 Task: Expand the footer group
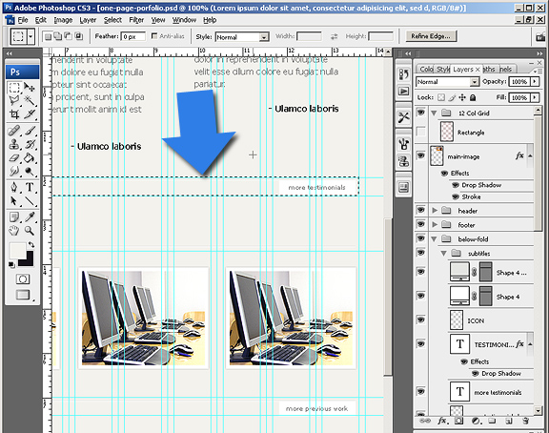(435, 224)
